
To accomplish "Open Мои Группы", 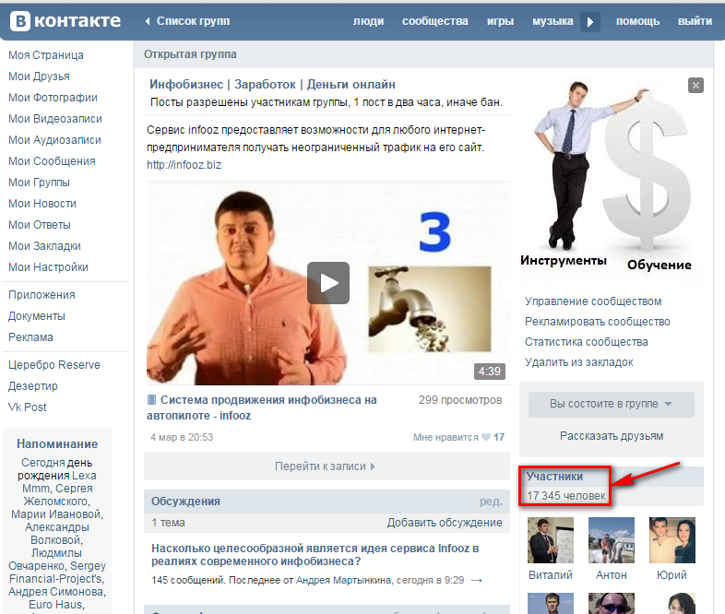I will (x=39, y=183).
